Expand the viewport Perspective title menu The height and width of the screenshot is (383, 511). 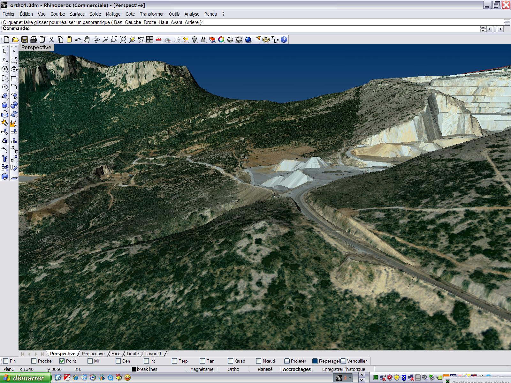36,47
